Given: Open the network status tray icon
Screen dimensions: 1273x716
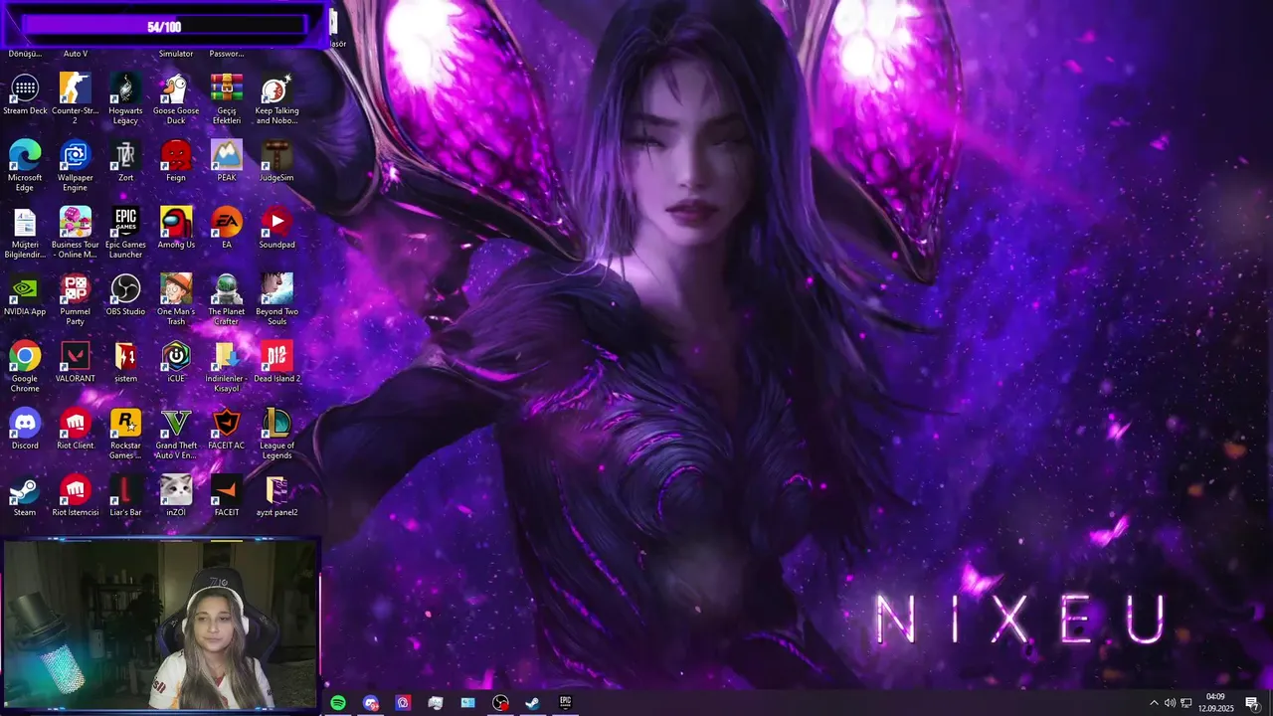Looking at the screenshot, I should pos(1186,703).
